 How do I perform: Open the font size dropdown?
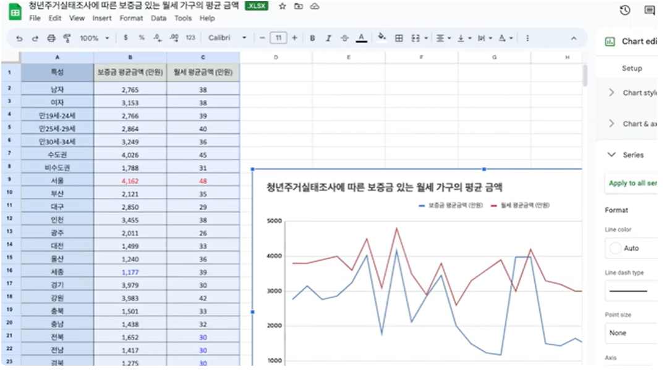(278, 38)
